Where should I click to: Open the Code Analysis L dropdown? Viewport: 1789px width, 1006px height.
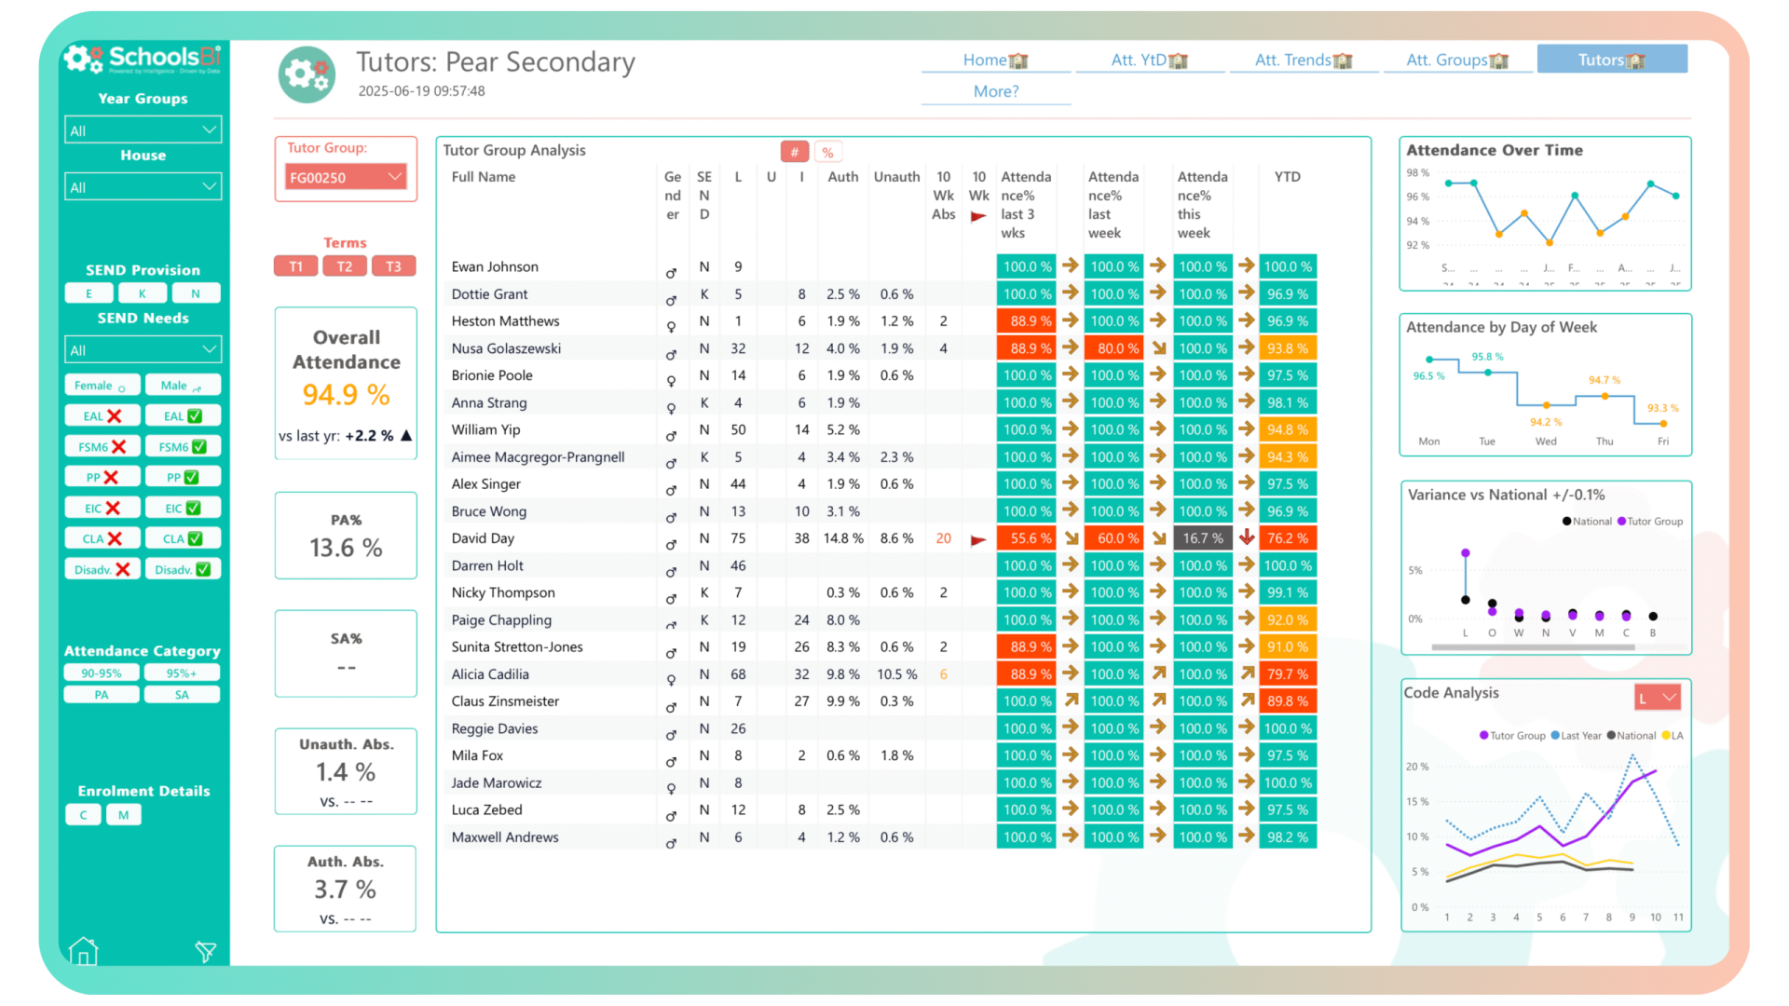pos(1659,698)
